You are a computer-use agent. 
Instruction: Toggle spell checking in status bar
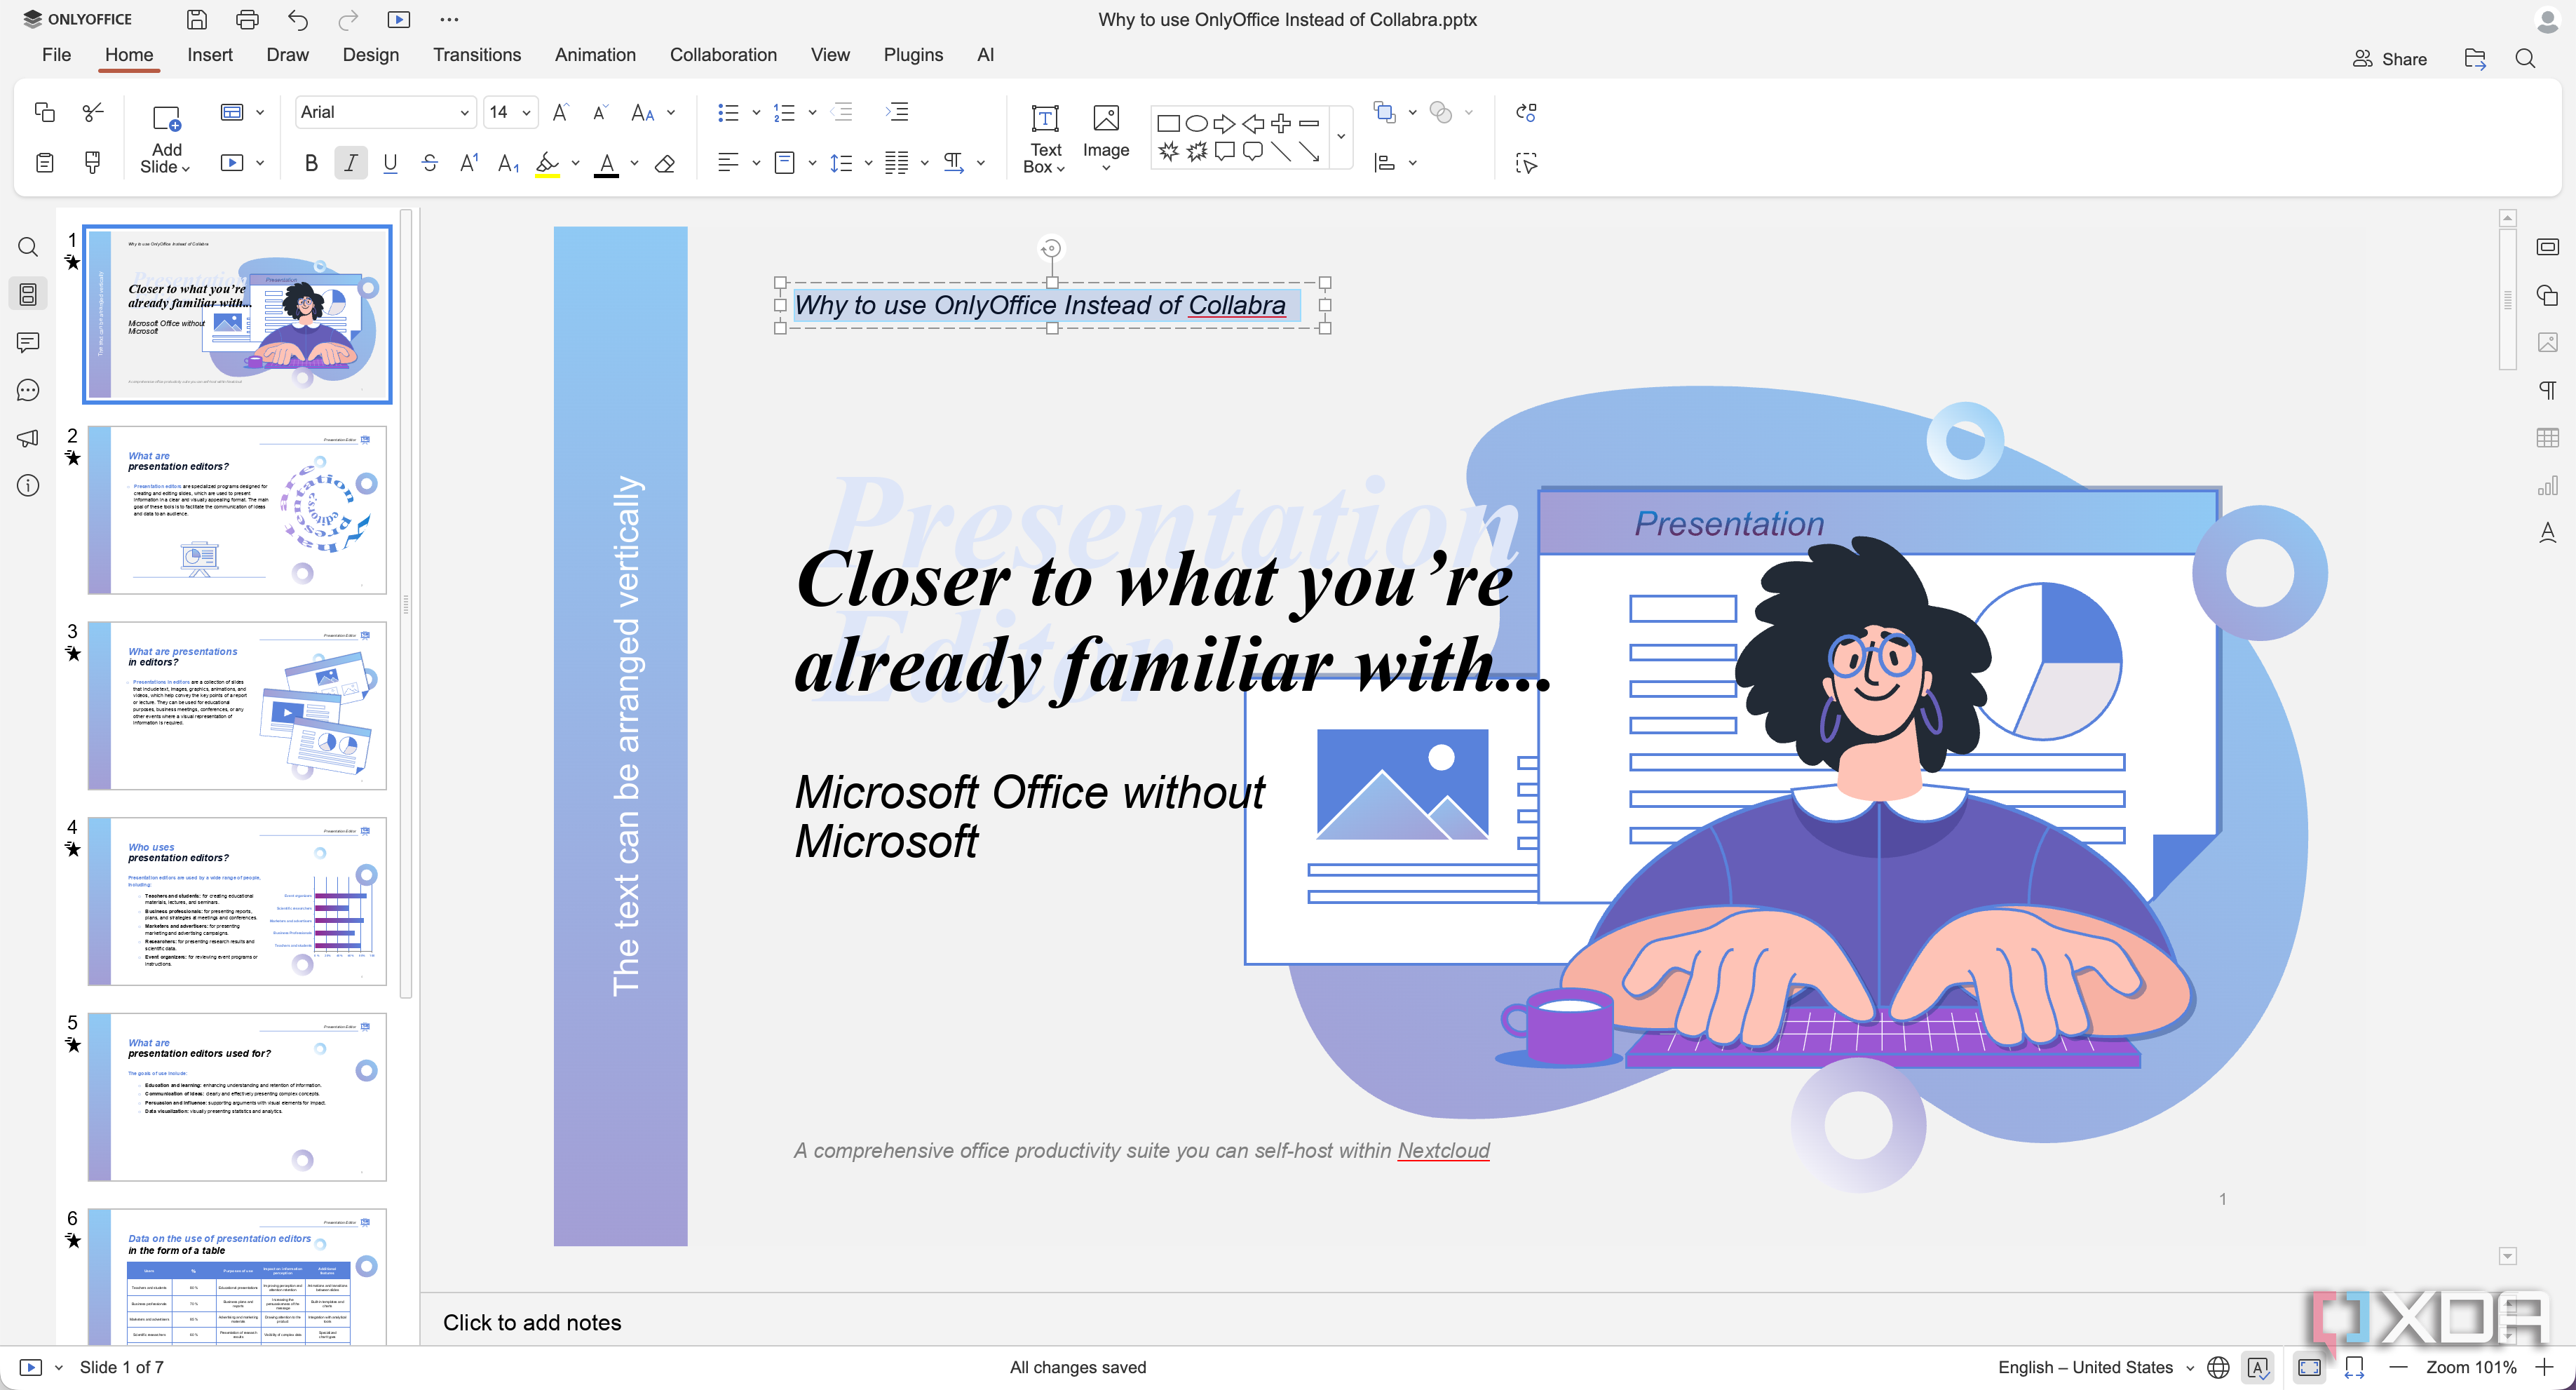[2258, 1367]
